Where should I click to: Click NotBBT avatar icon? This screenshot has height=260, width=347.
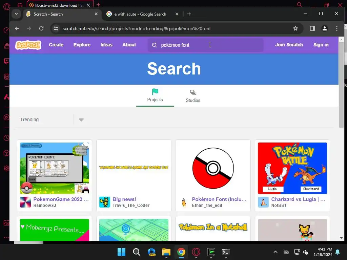[263, 202]
